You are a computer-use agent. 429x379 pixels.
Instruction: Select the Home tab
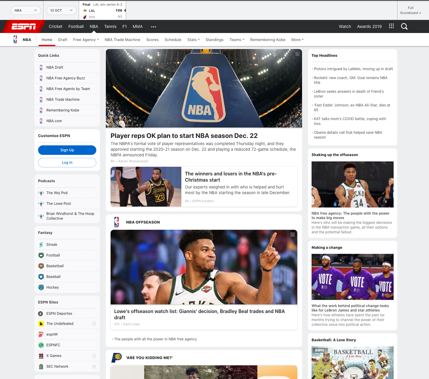[x=47, y=40]
